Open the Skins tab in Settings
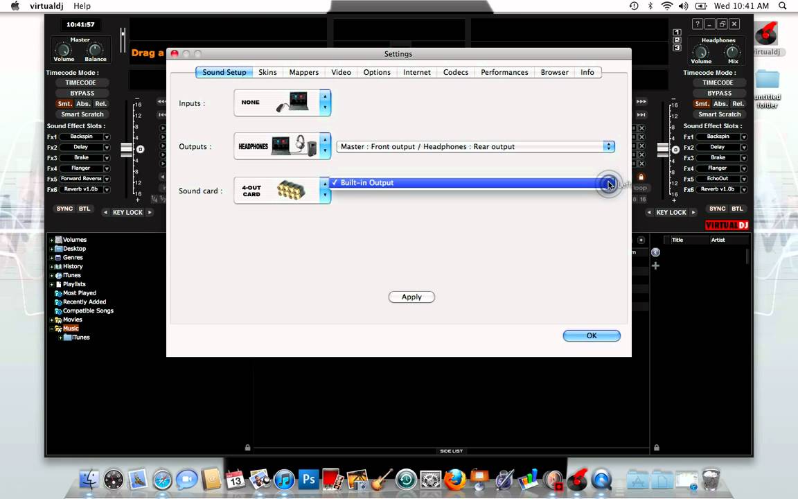The image size is (798, 499). (267, 72)
